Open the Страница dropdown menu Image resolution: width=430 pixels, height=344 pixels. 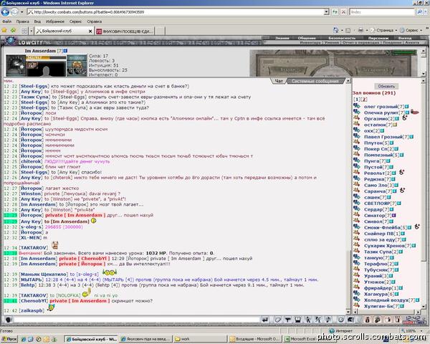pyautogui.click(x=383, y=30)
